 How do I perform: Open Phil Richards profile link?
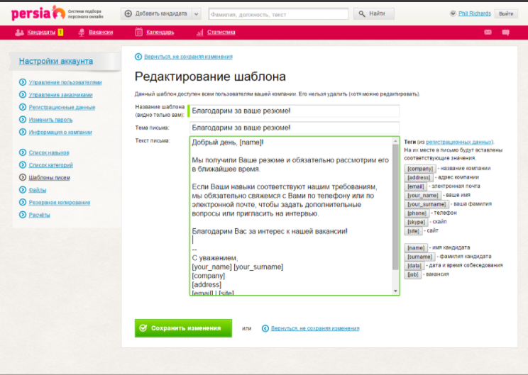pos(475,13)
